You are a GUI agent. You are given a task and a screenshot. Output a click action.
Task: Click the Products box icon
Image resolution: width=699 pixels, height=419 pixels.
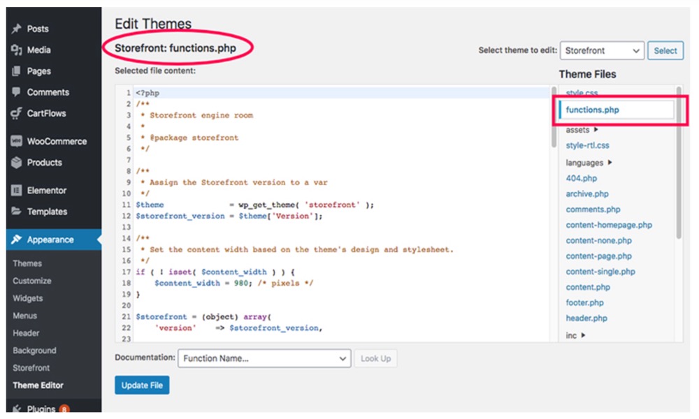coord(17,163)
